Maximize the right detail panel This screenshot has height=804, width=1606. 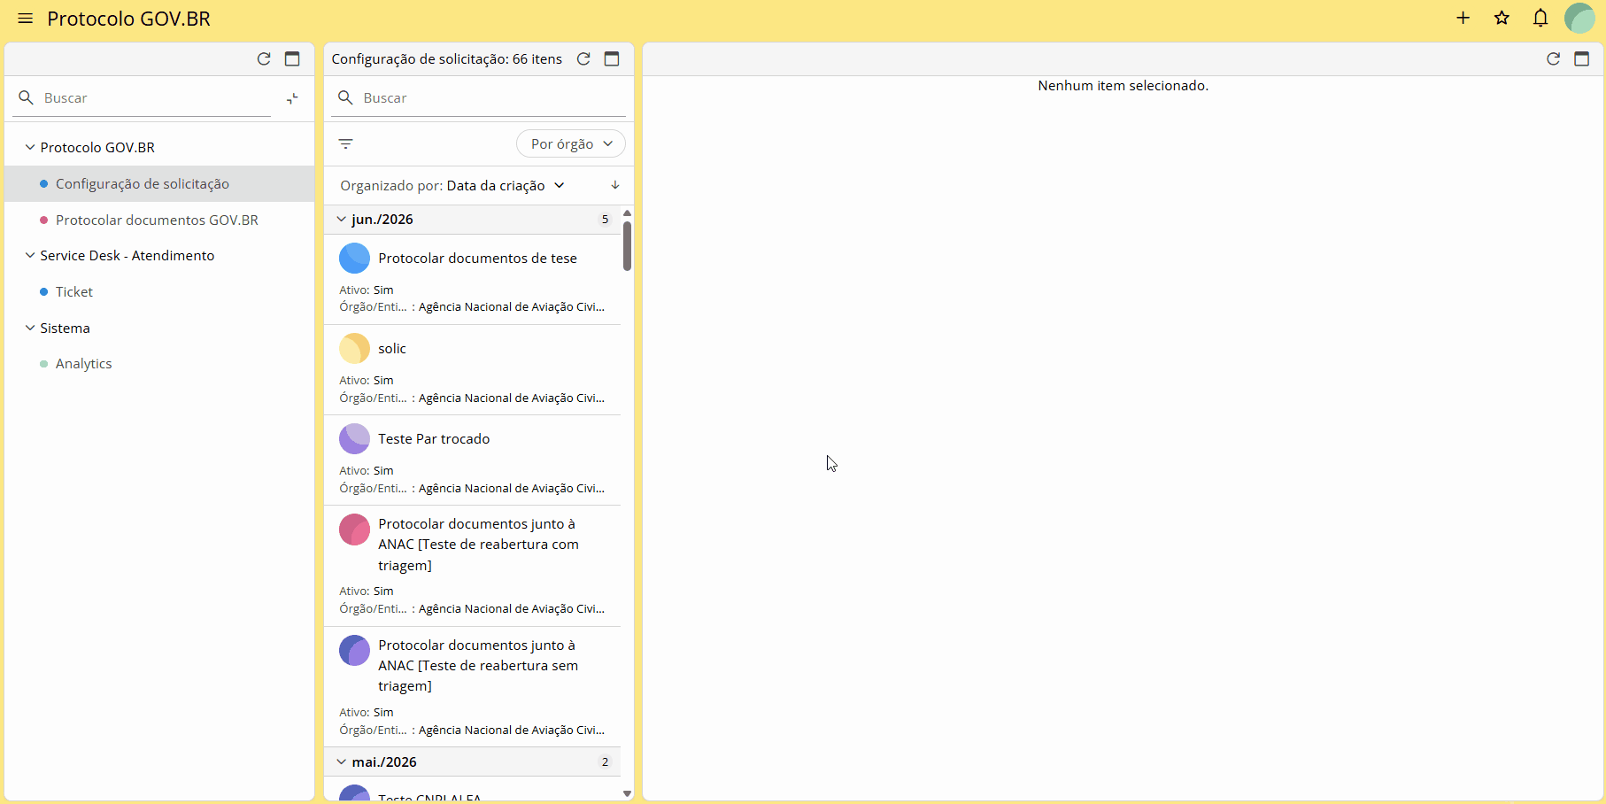(x=1582, y=58)
